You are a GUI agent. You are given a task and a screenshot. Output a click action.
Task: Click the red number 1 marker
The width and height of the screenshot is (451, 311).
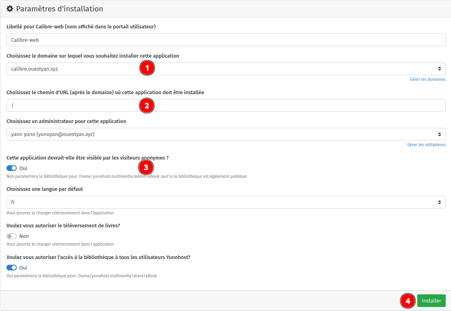tap(147, 69)
